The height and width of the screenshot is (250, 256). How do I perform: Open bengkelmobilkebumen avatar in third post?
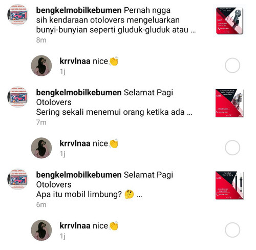(x=18, y=179)
